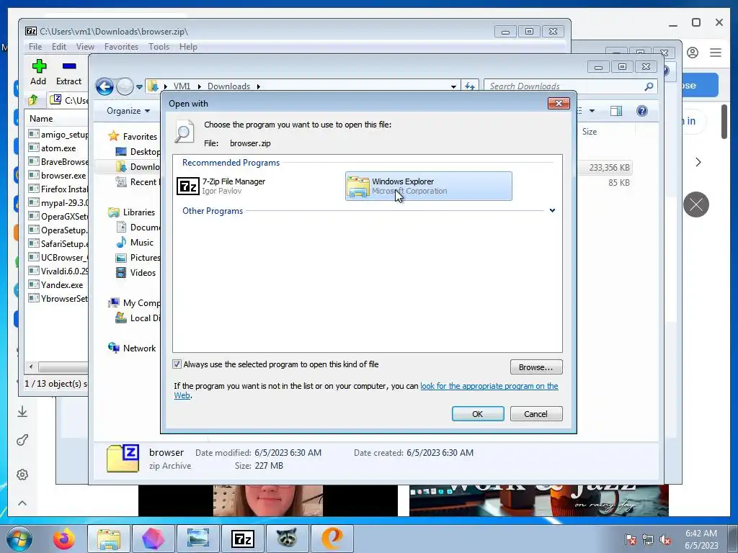
Task: Click VM1 in the Explorer address bar
Action: 182,86
